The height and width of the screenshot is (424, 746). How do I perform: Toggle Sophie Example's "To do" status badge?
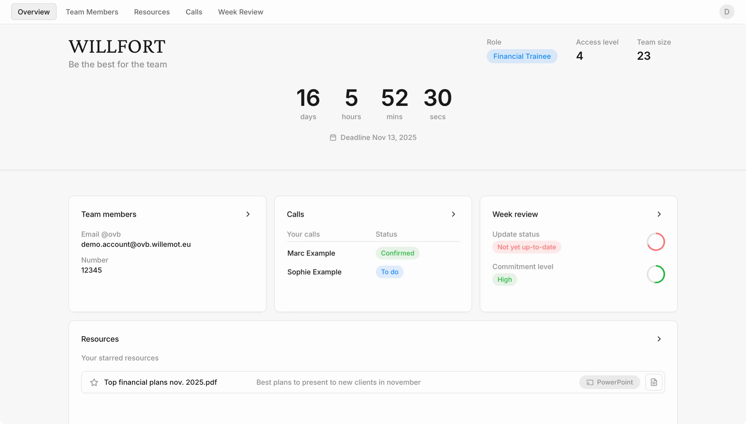(389, 272)
